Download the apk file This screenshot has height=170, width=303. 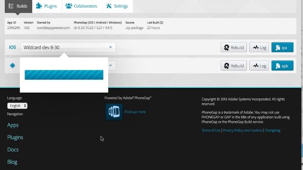click(282, 66)
